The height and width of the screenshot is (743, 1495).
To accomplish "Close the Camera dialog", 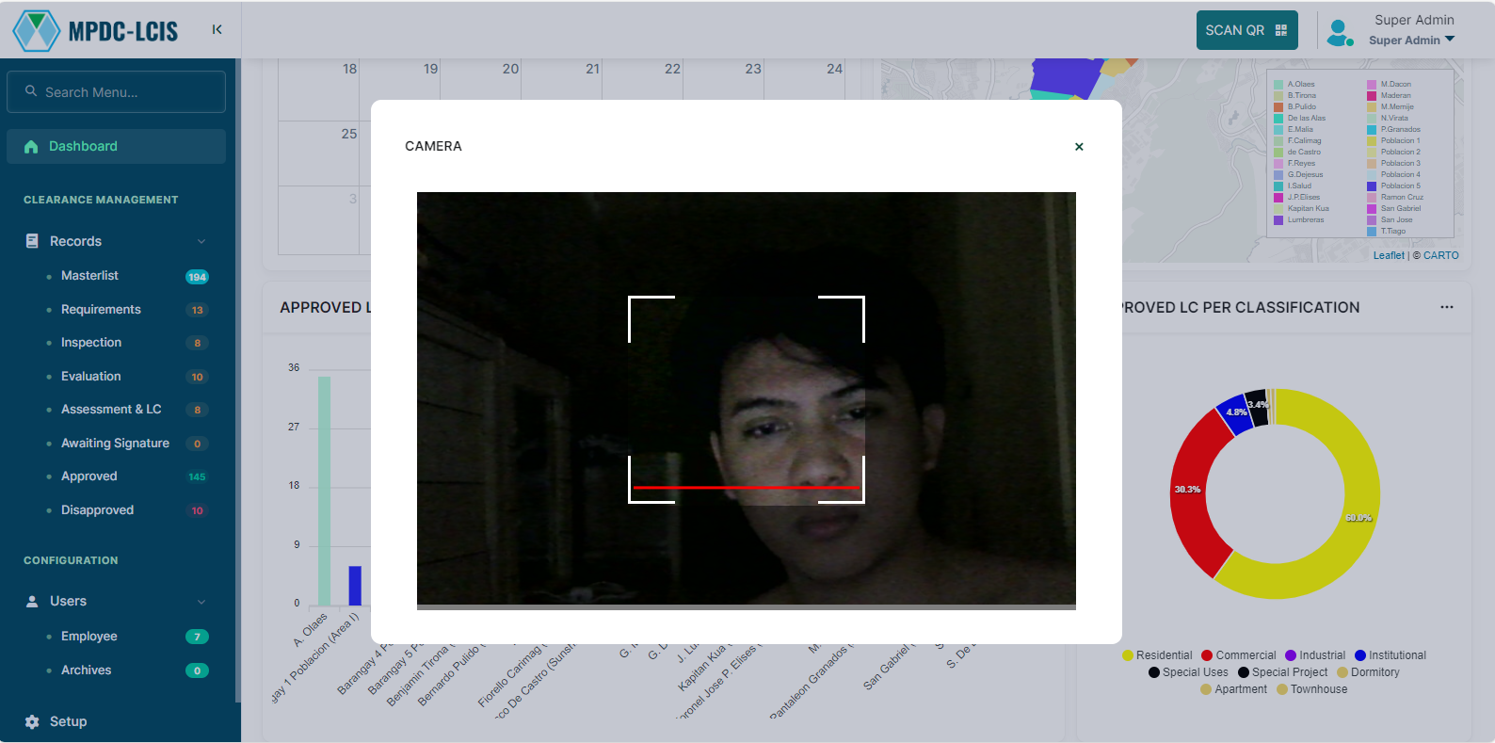I will click(1079, 147).
